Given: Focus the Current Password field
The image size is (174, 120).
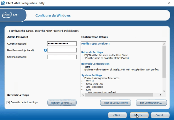Looking at the screenshot, I should pos(62,44).
